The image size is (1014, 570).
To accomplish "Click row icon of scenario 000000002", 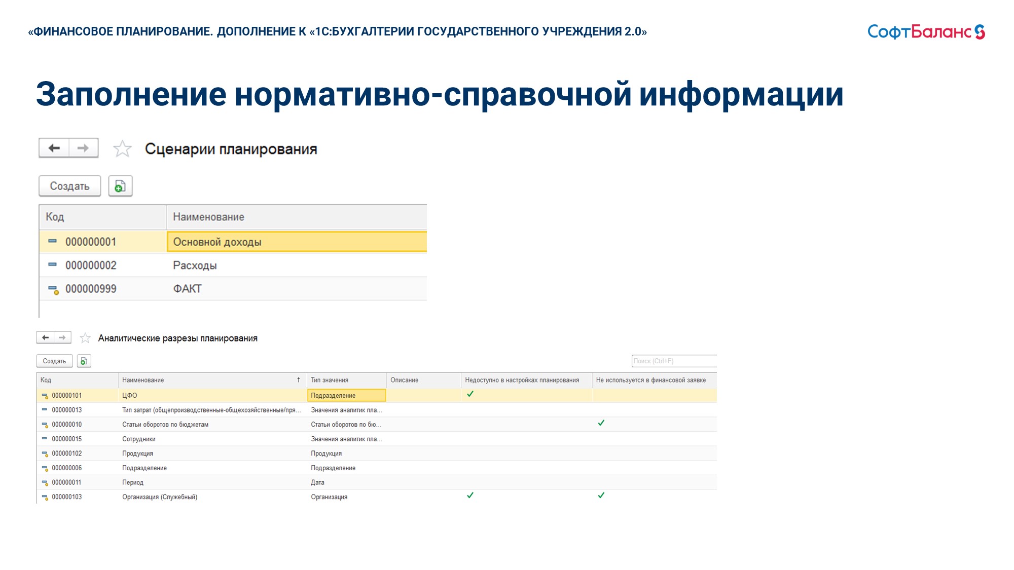I will (52, 264).
